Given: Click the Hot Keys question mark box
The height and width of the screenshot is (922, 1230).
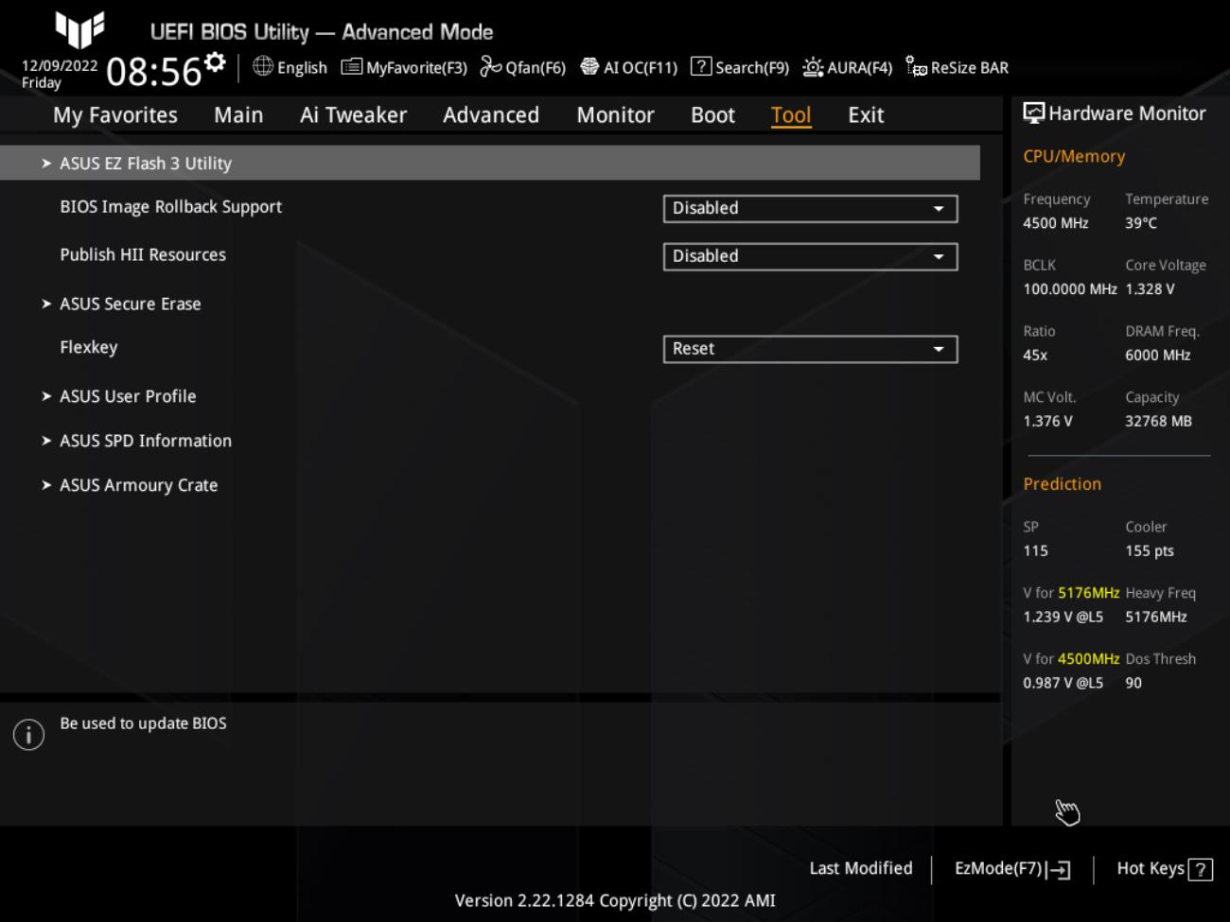Looking at the screenshot, I should [x=1201, y=870].
